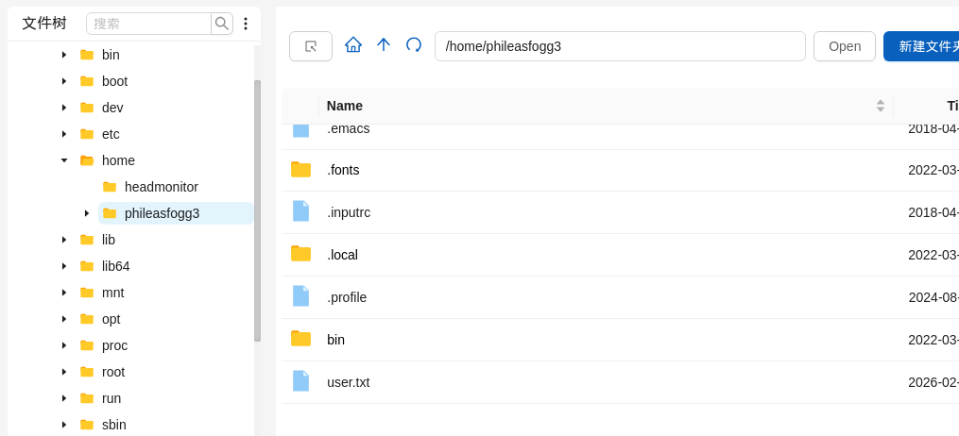The width and height of the screenshot is (959, 436).
Task: Expand the etc folder in tree
Action: (64, 134)
